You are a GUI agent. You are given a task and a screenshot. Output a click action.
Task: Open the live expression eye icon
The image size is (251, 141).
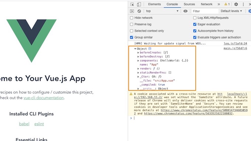pyautogui.click(x=185, y=11)
